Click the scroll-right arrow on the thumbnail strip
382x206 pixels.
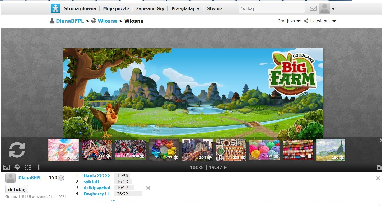click(x=381, y=140)
